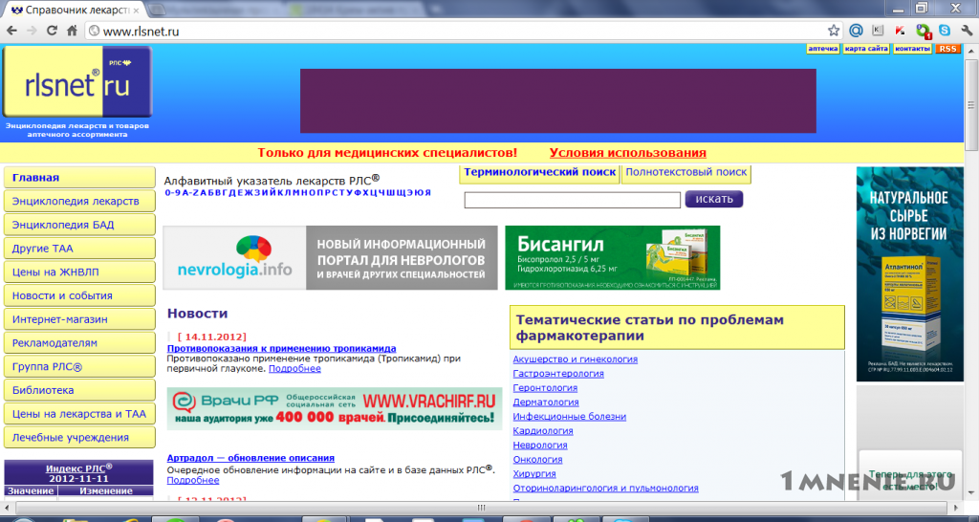Image resolution: width=979 pixels, height=522 pixels.
Task: Open Цены на ЖНВЛП menu item
Action: click(79, 272)
